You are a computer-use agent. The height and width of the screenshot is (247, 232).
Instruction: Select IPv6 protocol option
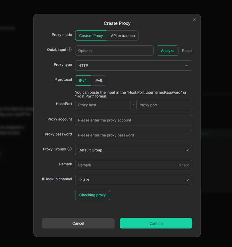click(x=98, y=80)
